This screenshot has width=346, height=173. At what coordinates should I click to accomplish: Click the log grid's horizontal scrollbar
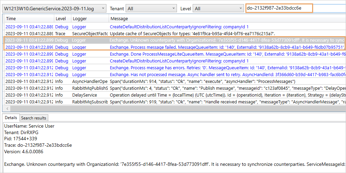point(171,108)
